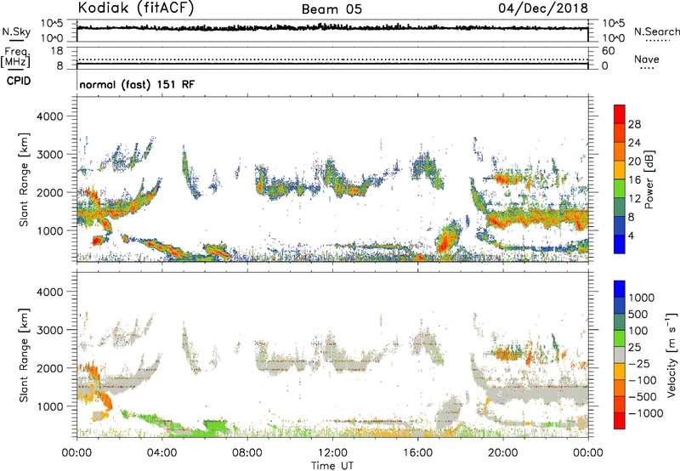
Task: Click the 20:00 time tick label
Action: pyautogui.click(x=502, y=453)
